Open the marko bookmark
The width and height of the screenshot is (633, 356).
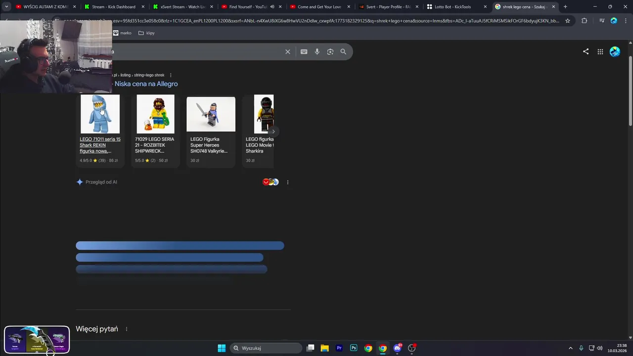(122, 33)
